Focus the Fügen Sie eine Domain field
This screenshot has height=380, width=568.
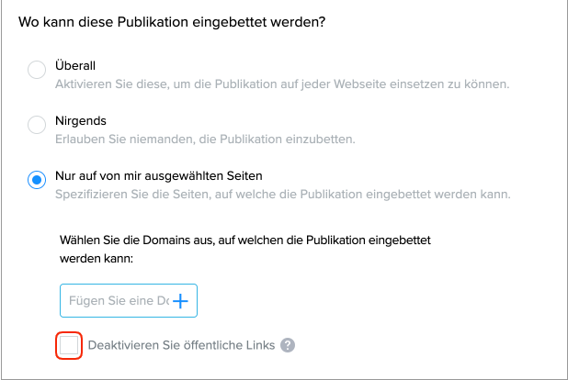click(113, 300)
